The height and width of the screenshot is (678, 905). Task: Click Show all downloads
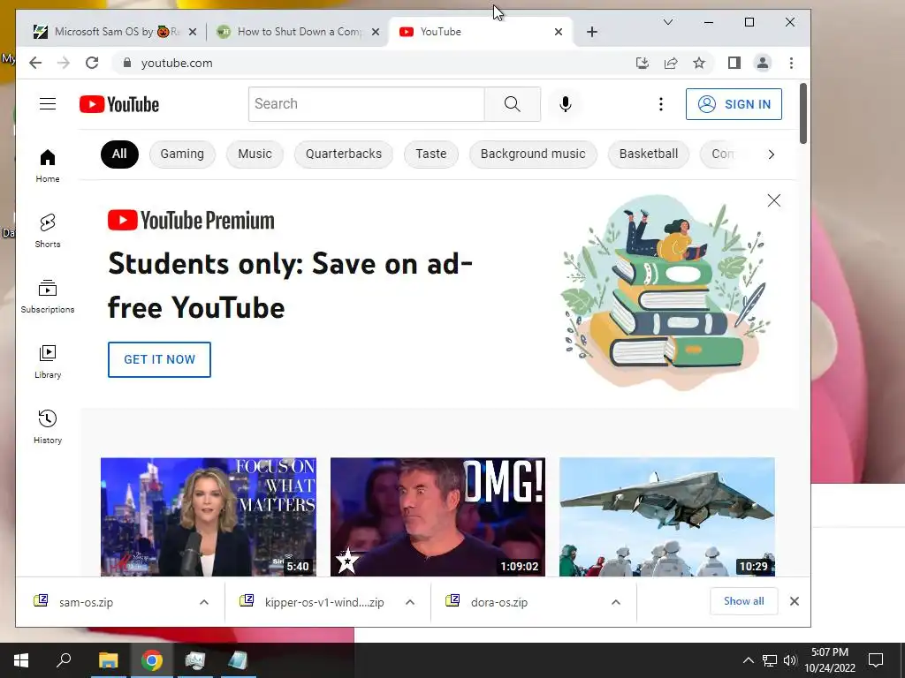[743, 601]
